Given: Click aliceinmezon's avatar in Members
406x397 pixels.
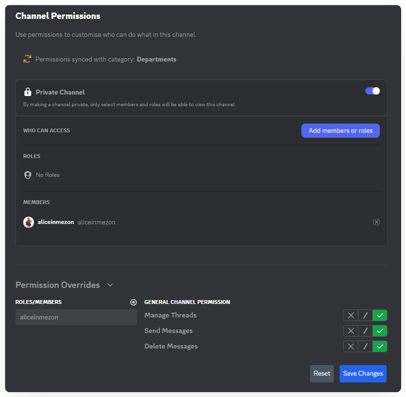Looking at the screenshot, I should pos(29,222).
